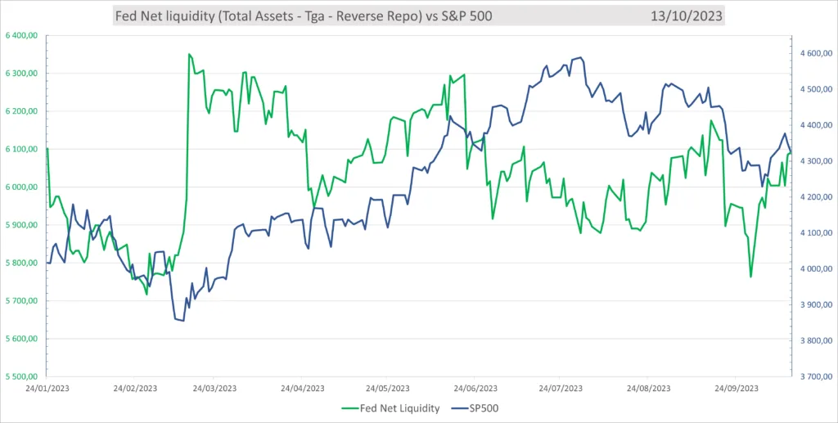
Task: Click left axis label 6 100,00
Action: point(20,150)
